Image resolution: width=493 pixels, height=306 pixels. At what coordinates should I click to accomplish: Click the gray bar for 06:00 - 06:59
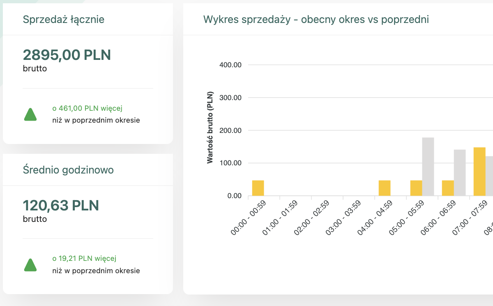tap(460, 173)
